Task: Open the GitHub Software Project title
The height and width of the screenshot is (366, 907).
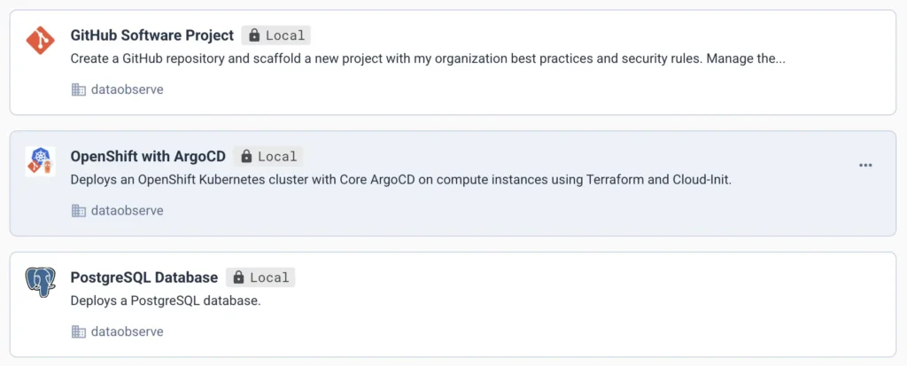Action: (151, 35)
